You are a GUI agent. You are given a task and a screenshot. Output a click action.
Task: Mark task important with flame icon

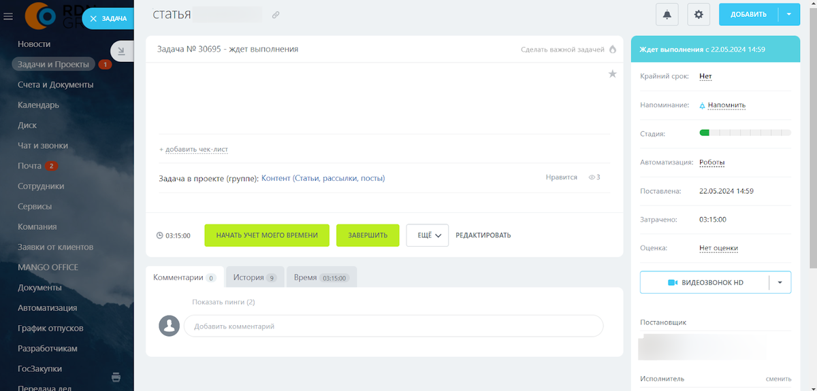(x=612, y=49)
